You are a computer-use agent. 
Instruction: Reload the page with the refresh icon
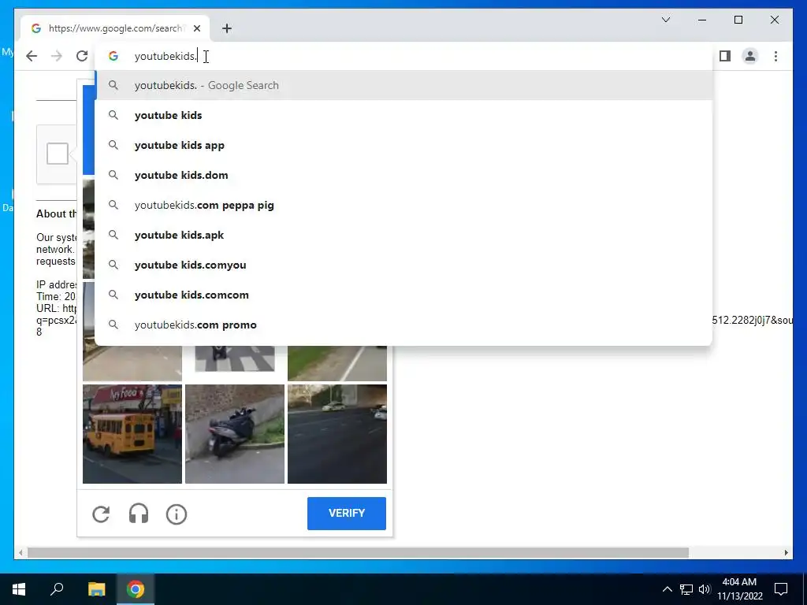click(x=82, y=56)
